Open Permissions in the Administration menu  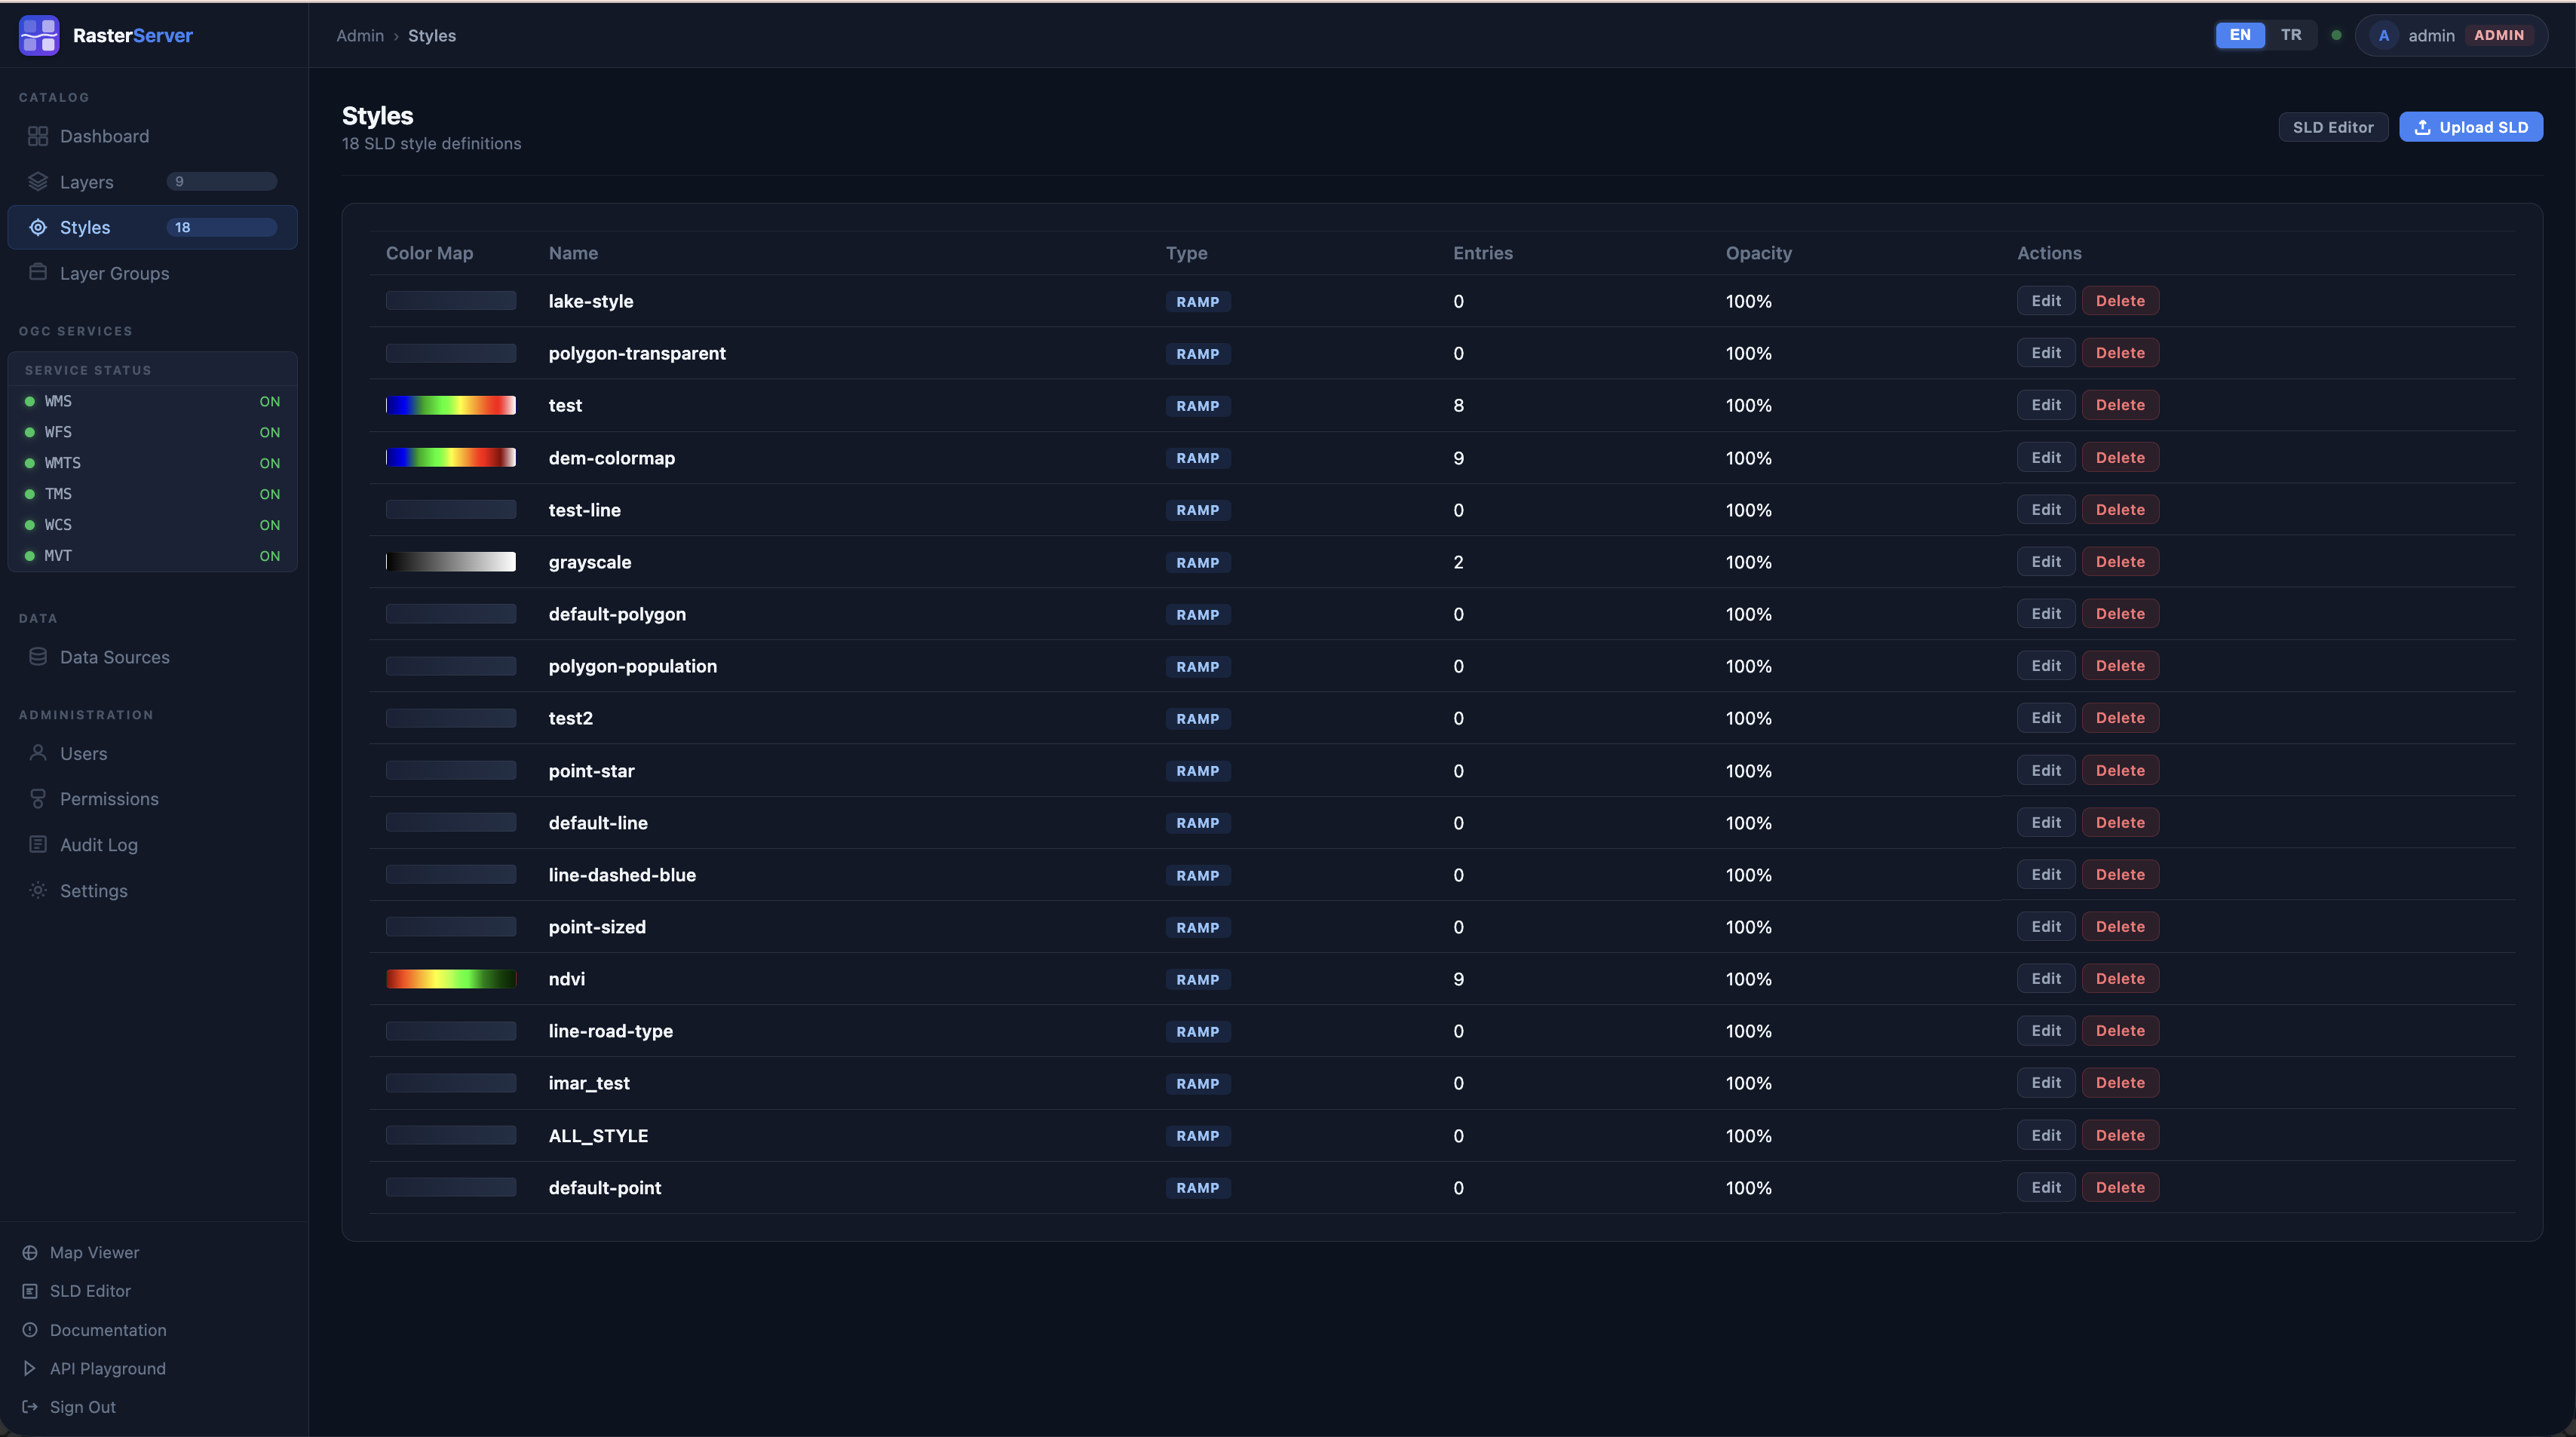(x=109, y=799)
